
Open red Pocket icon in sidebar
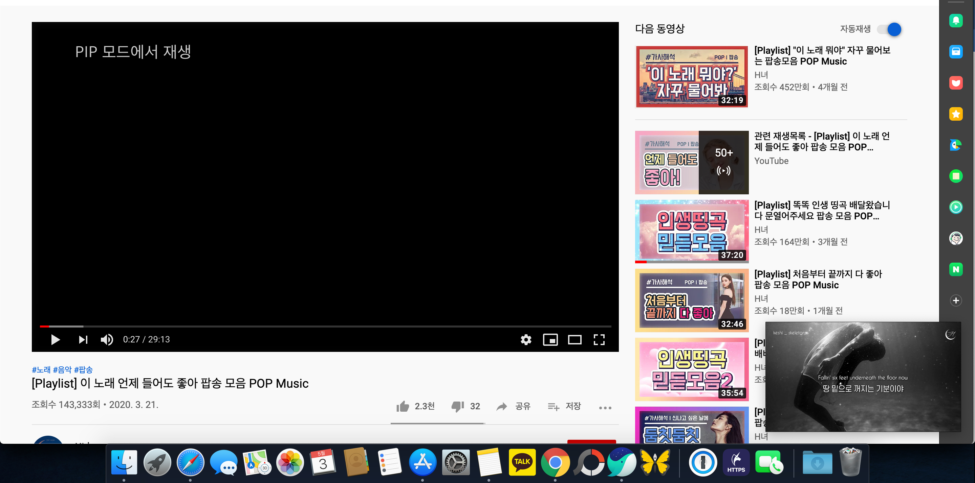click(956, 83)
